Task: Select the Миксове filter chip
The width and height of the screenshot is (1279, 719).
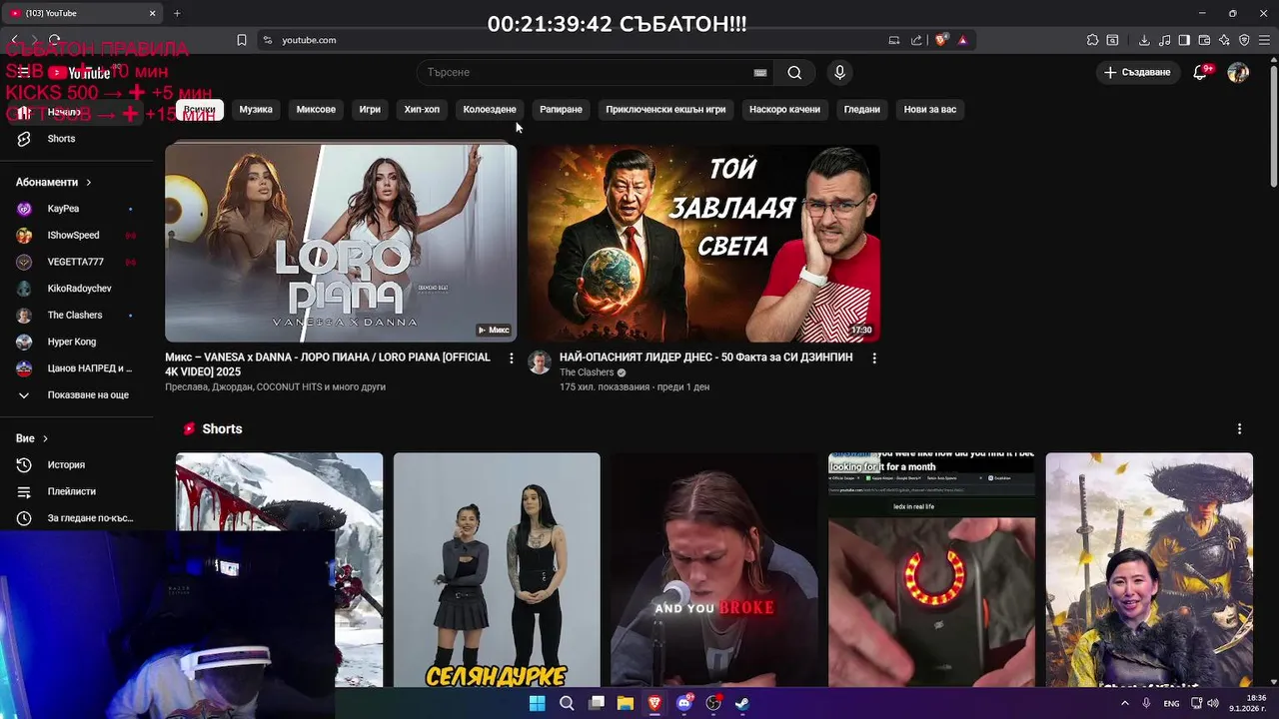Action: (x=316, y=109)
